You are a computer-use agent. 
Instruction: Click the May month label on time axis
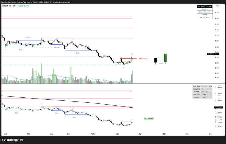tap(51, 134)
